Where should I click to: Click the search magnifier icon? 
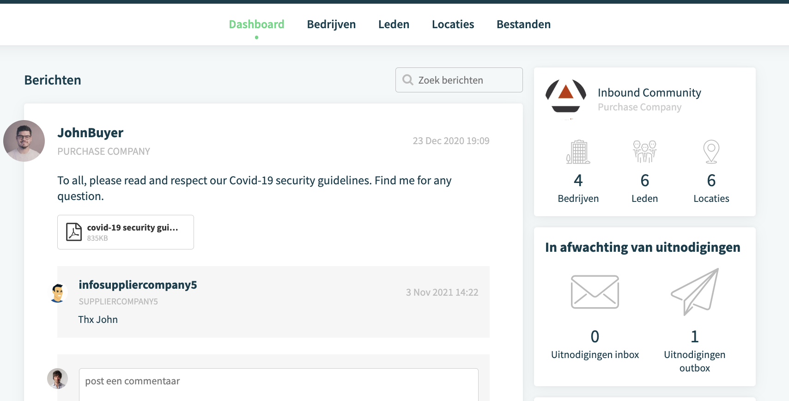408,80
